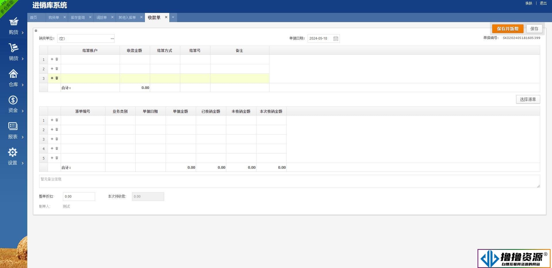Click the 结算账户 column header

[x=90, y=51]
